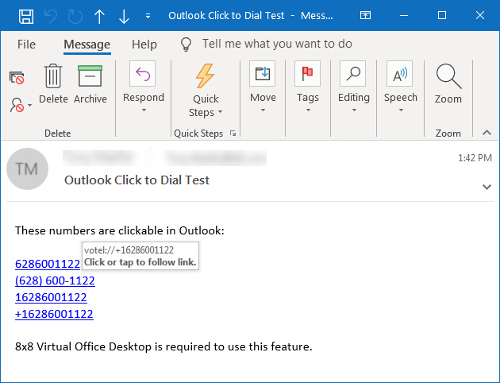Click the (628) 600-1122 phone link
500x383 pixels.
click(55, 280)
